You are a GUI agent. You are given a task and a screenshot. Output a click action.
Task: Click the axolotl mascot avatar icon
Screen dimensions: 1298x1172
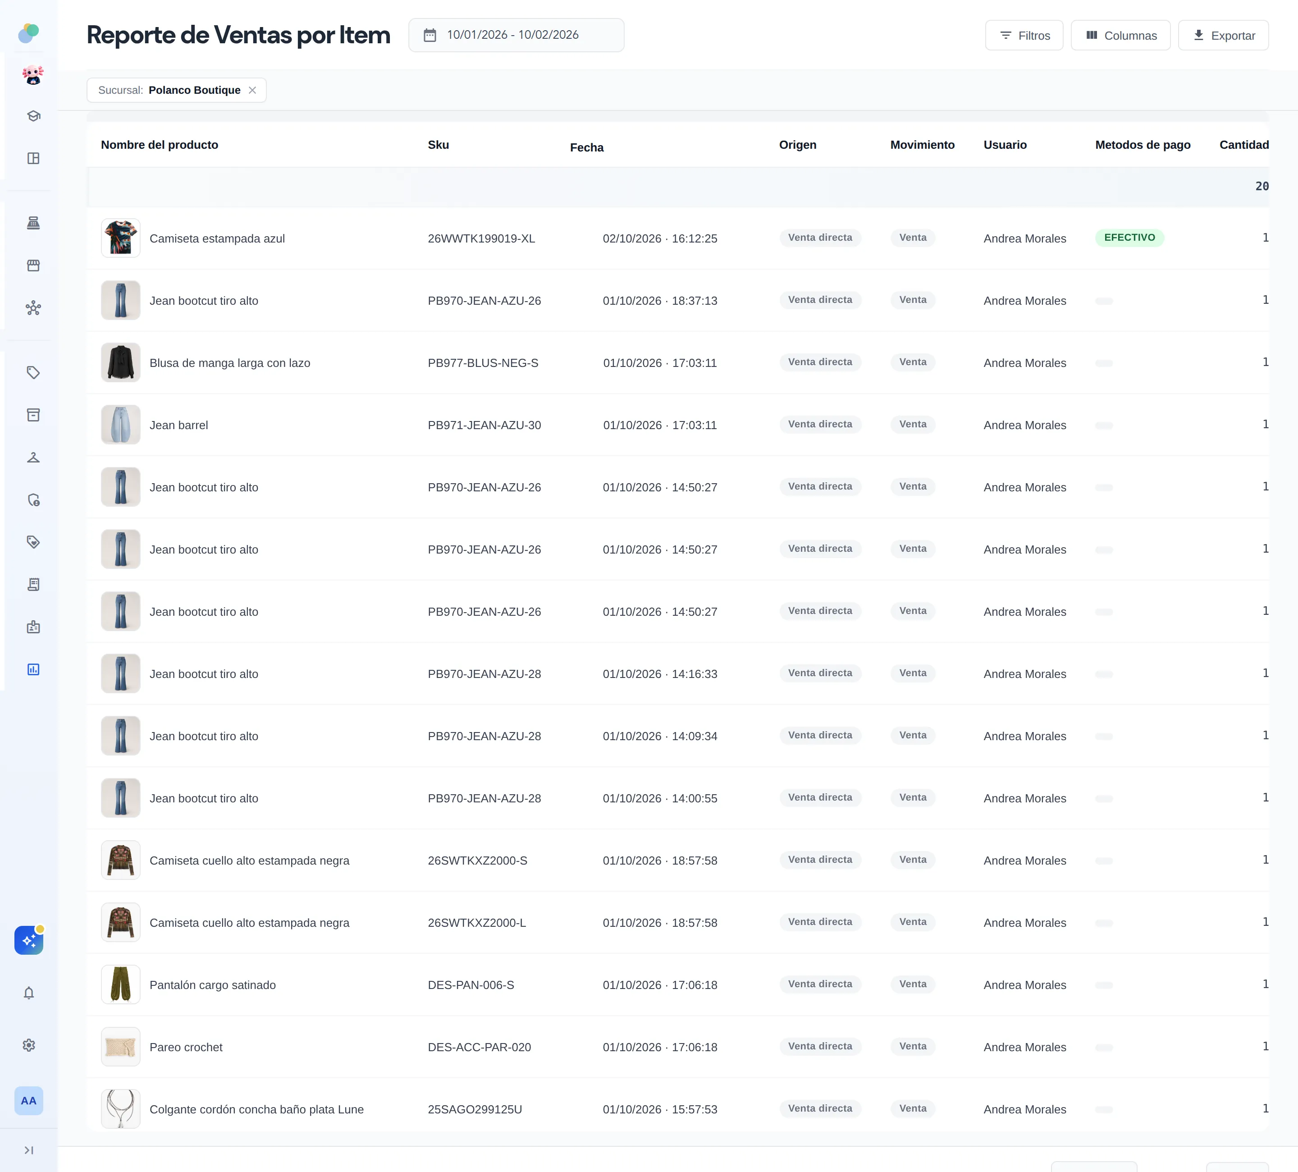tap(33, 75)
